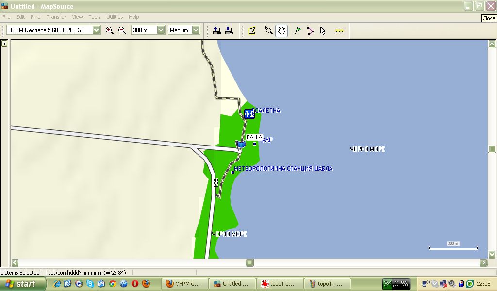Open the Transfer menu
This screenshot has height=291, width=497.
56,17
